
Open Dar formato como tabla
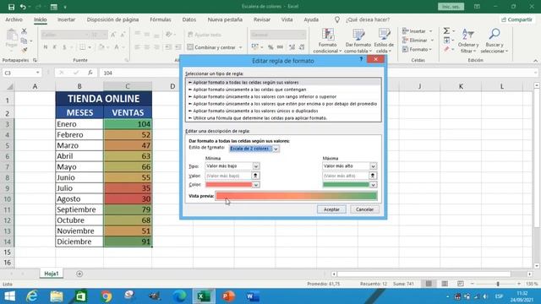coord(358,41)
